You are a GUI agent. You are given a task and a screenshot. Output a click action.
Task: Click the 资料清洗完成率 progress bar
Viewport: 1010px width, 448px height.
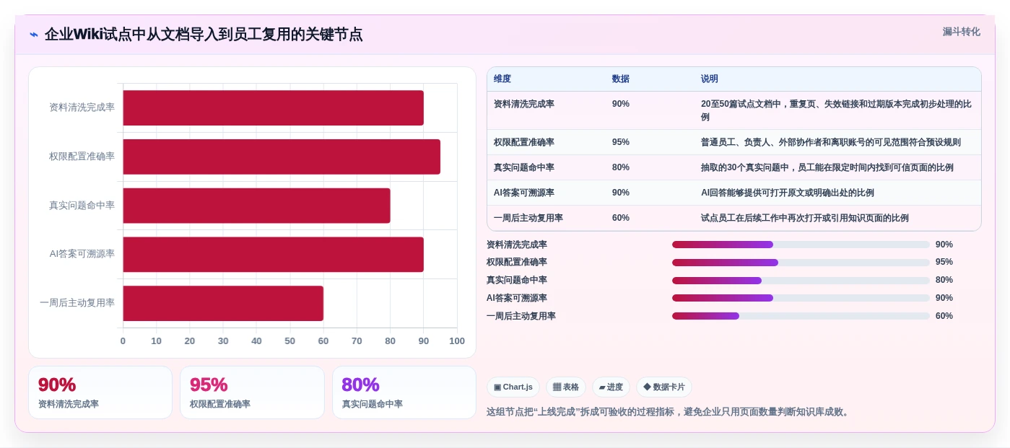click(x=801, y=245)
